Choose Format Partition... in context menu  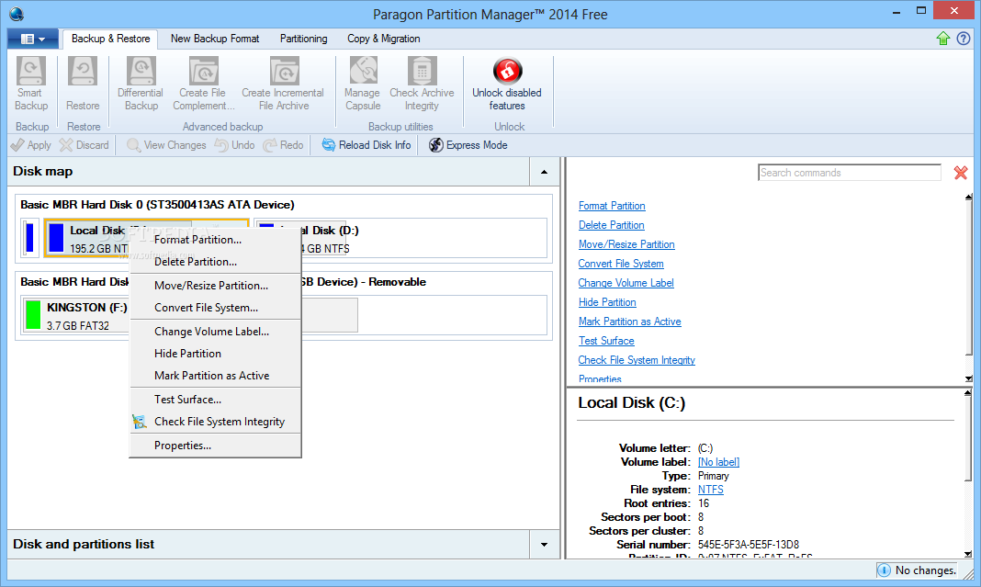[x=215, y=240]
